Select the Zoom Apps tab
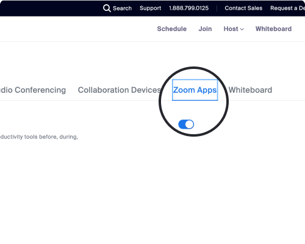The image size is (305, 244). coord(195,90)
